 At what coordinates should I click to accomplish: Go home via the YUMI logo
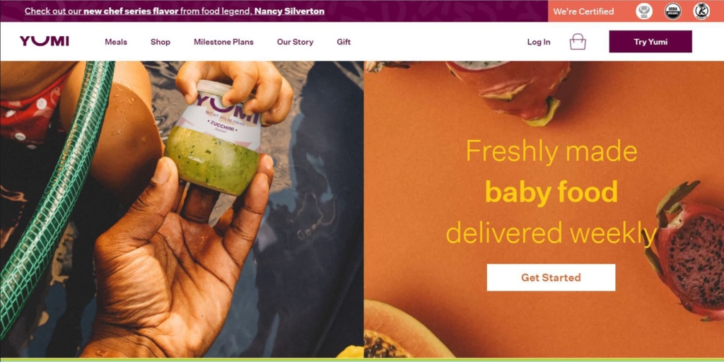point(45,42)
